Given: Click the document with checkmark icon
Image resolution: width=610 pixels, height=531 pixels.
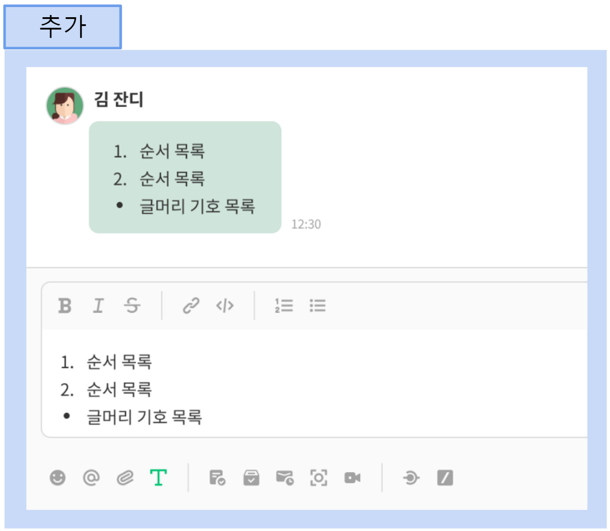Looking at the screenshot, I should click(217, 478).
